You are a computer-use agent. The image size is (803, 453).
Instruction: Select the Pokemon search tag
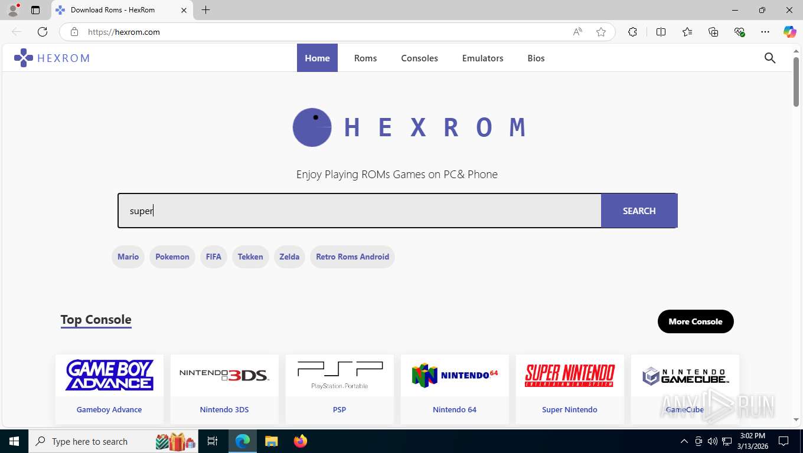pyautogui.click(x=172, y=257)
